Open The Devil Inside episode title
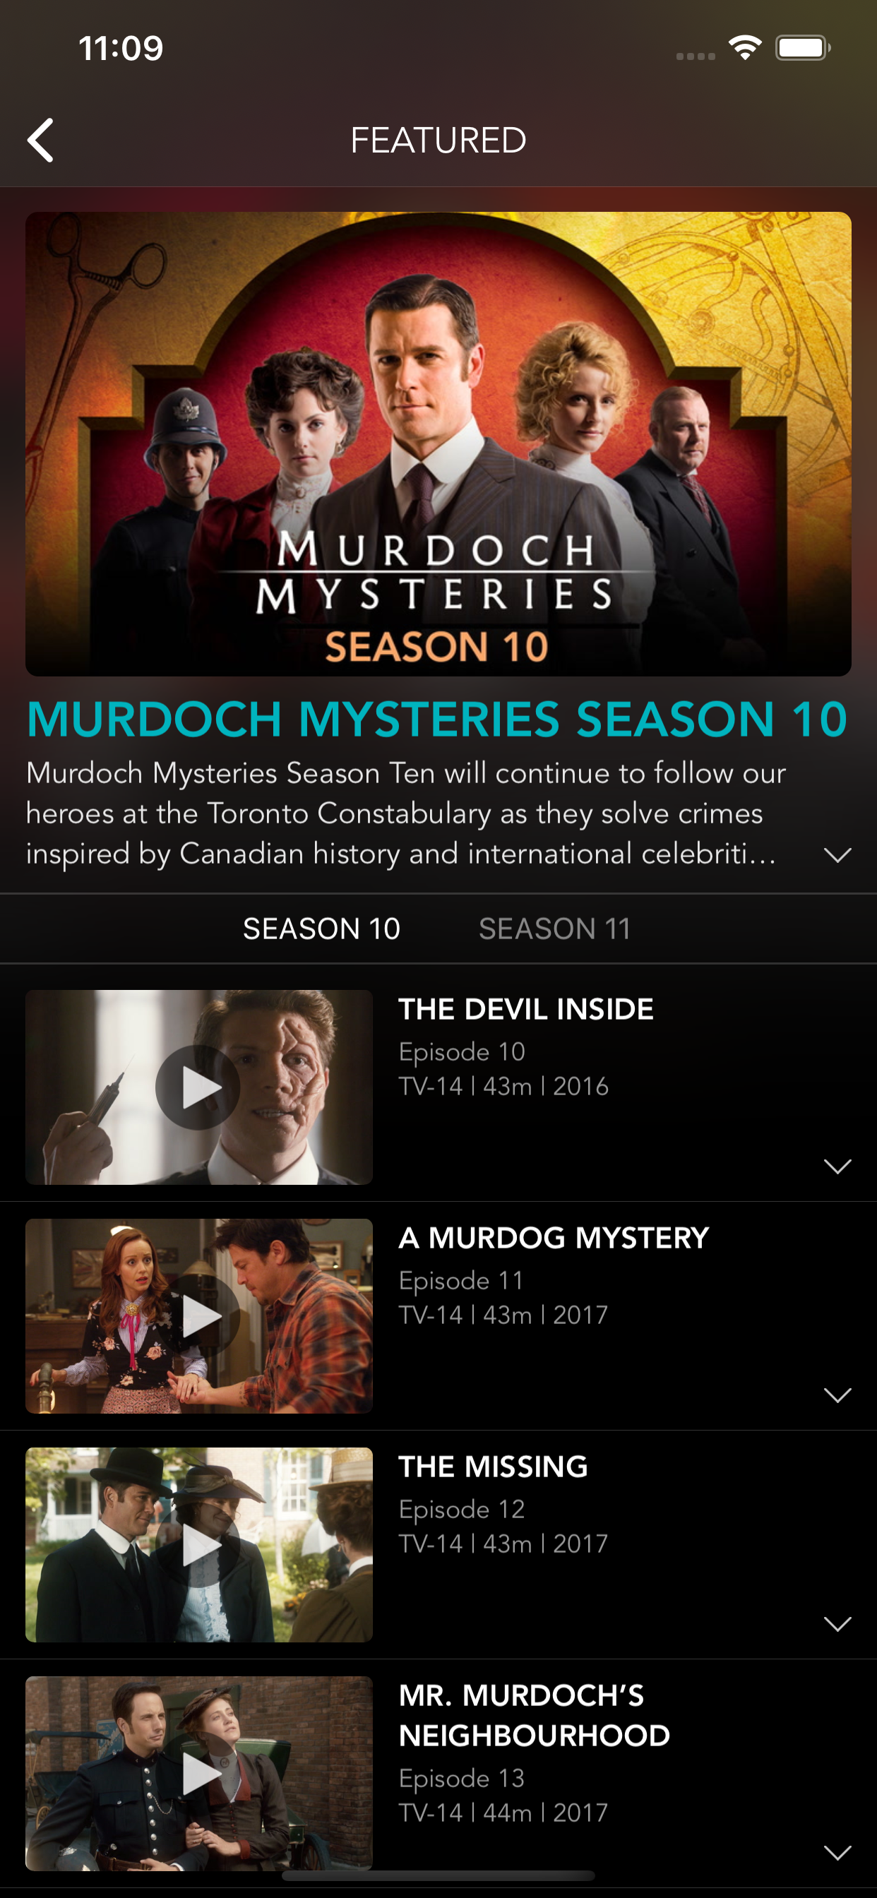The height and width of the screenshot is (1898, 877). pos(526,1009)
